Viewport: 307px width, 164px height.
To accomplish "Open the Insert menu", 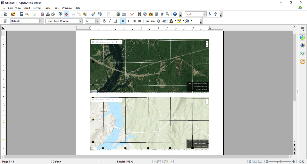I will point(27,8).
